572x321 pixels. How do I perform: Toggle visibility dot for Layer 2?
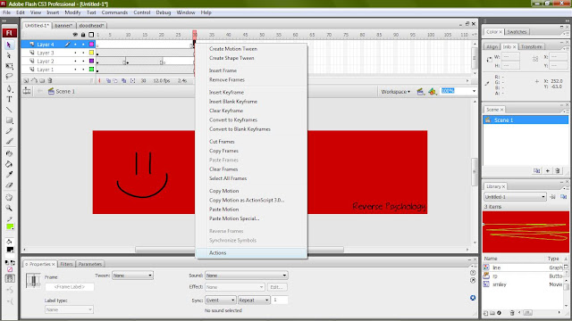[75, 62]
